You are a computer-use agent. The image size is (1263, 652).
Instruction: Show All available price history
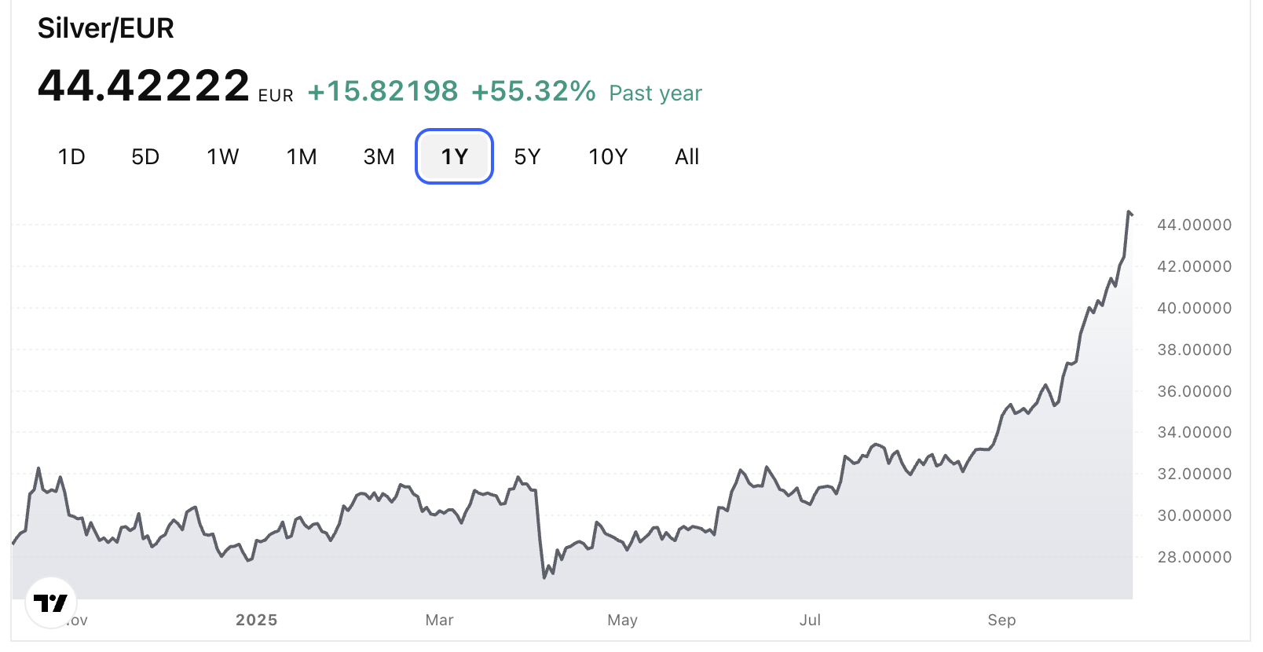pos(686,157)
